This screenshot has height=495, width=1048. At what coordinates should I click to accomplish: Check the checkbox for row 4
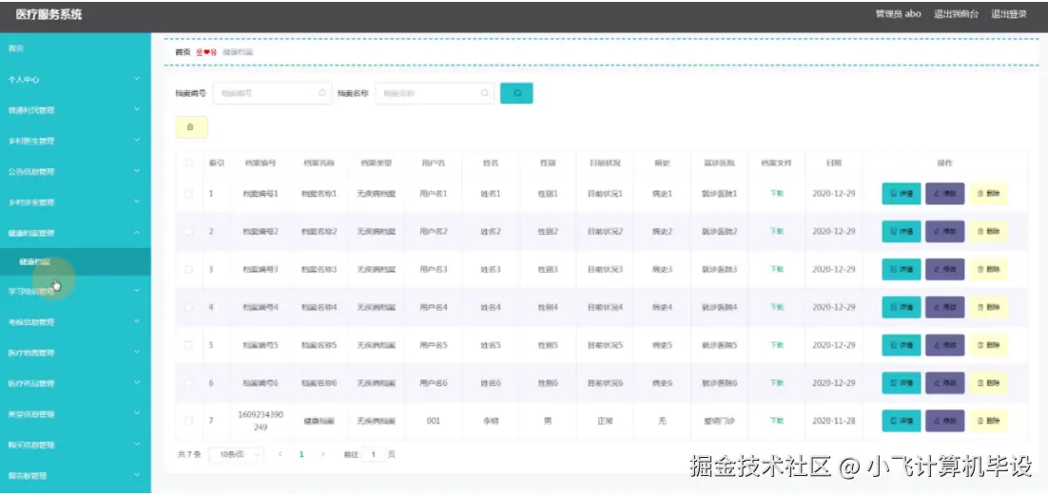tap(189, 307)
